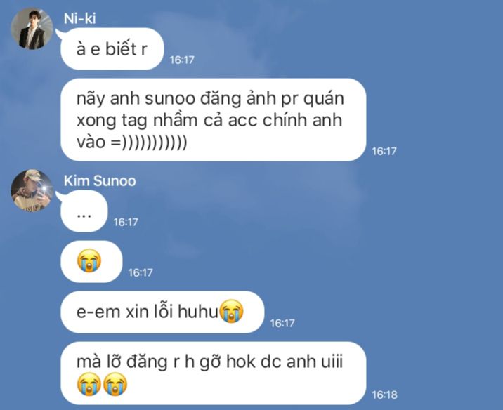Image resolution: width=503 pixels, height=410 pixels.
Task: Click the 16:18 timestamp
Action: (384, 395)
